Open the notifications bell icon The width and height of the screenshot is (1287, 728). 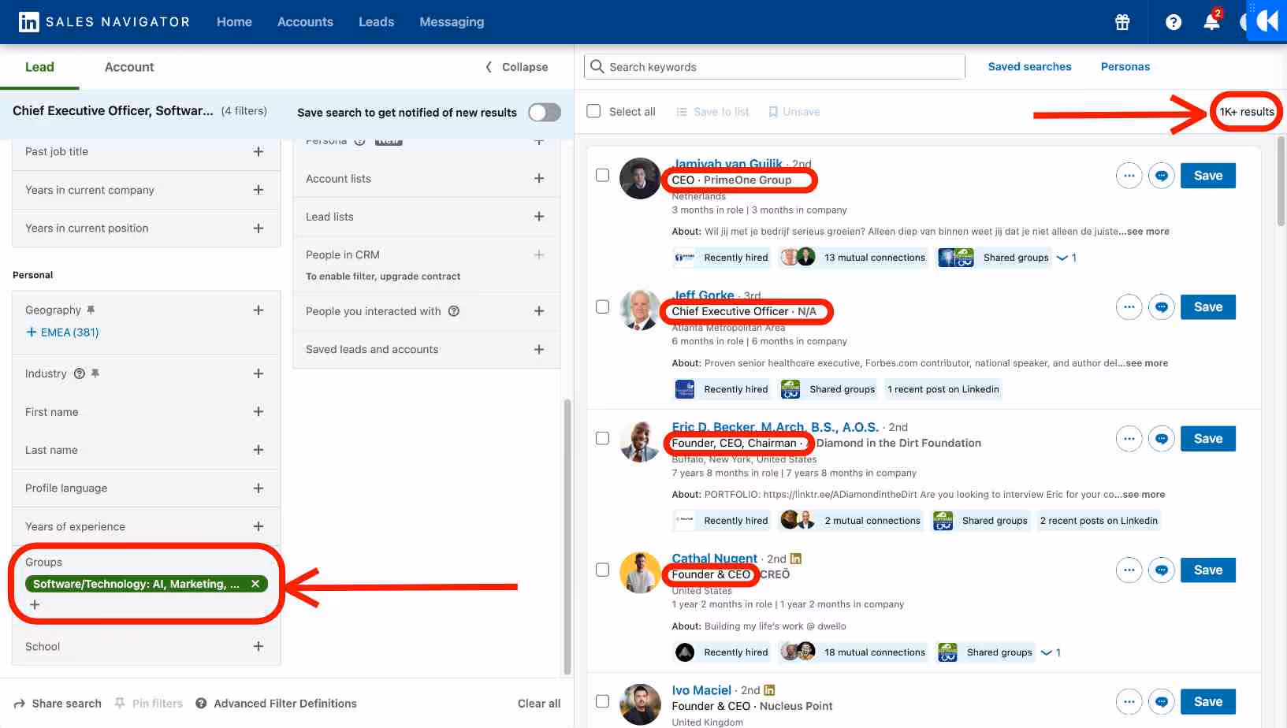(x=1211, y=22)
